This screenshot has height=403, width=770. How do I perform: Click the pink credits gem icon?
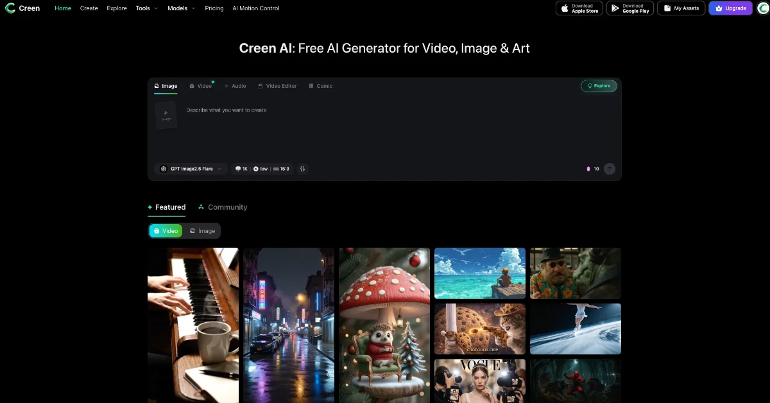point(588,169)
